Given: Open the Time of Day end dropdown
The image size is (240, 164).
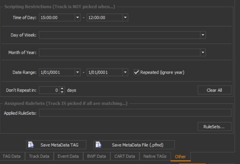Looking at the screenshot, I should click(x=125, y=18).
